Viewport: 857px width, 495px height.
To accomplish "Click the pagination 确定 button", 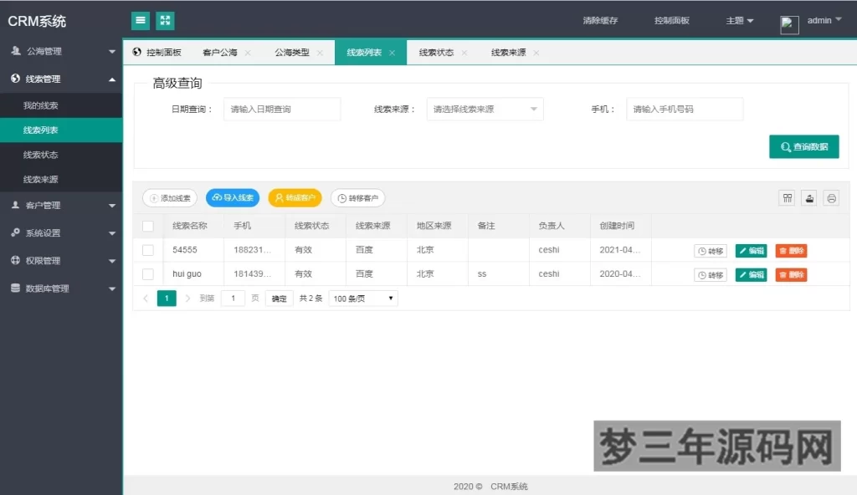I will 279,299.
